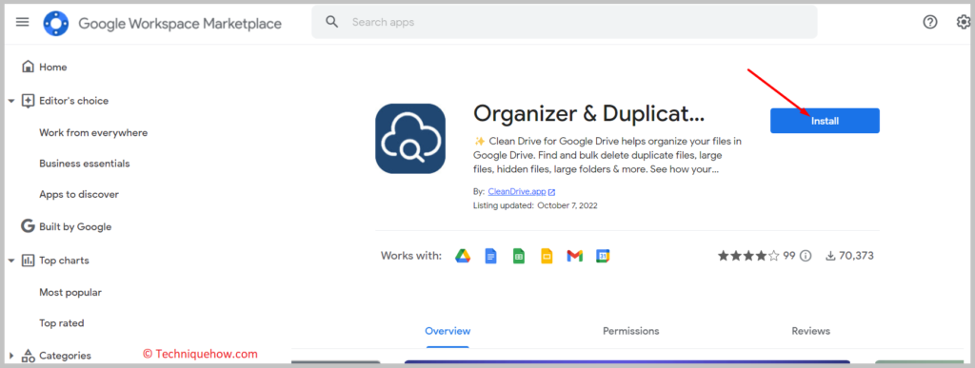Click the star rating display
975x368 pixels.
tap(748, 256)
